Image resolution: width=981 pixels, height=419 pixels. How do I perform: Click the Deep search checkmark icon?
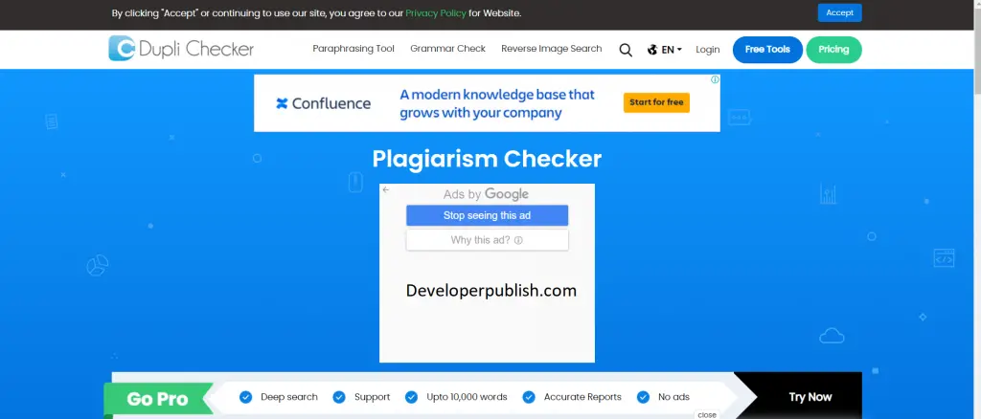tap(246, 397)
